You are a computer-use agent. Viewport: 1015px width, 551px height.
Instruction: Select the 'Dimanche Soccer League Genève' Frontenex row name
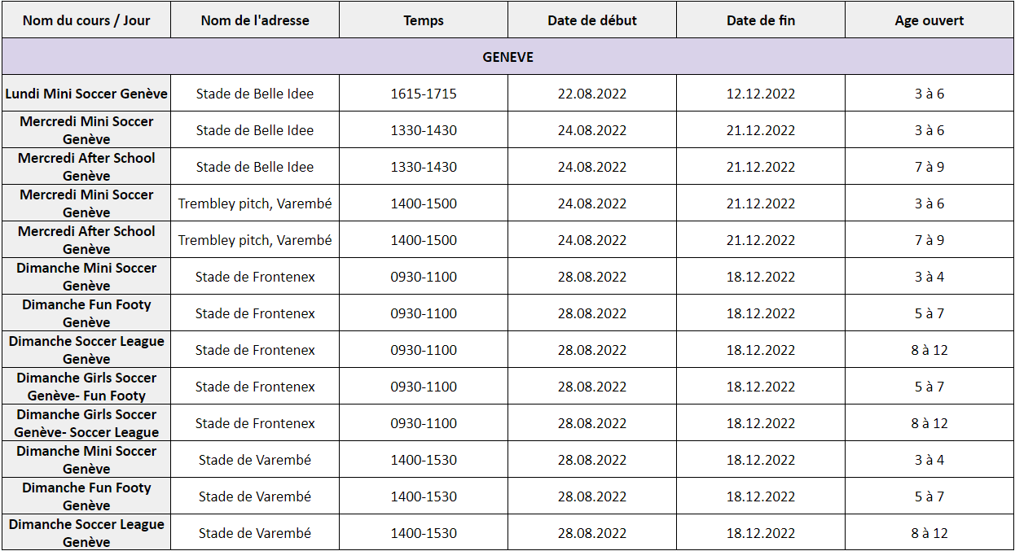pyautogui.click(x=86, y=350)
